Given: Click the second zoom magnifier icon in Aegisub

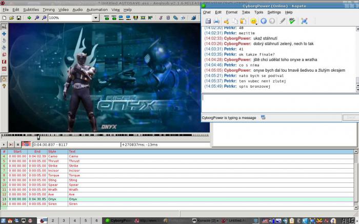Looking at the screenshot, I should (x=44, y=17).
